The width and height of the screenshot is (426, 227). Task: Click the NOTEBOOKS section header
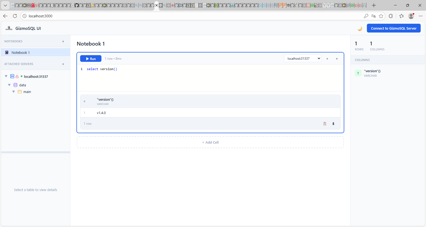[x=13, y=41]
